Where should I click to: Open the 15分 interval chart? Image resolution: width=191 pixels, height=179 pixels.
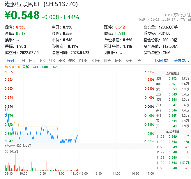(x=118, y=61)
